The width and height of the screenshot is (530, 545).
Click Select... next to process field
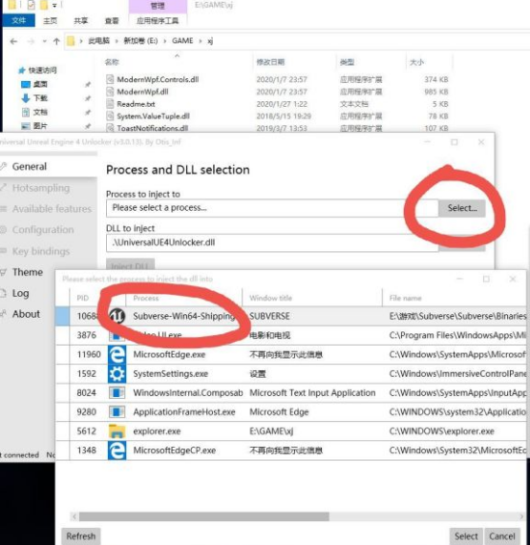pyautogui.click(x=462, y=208)
